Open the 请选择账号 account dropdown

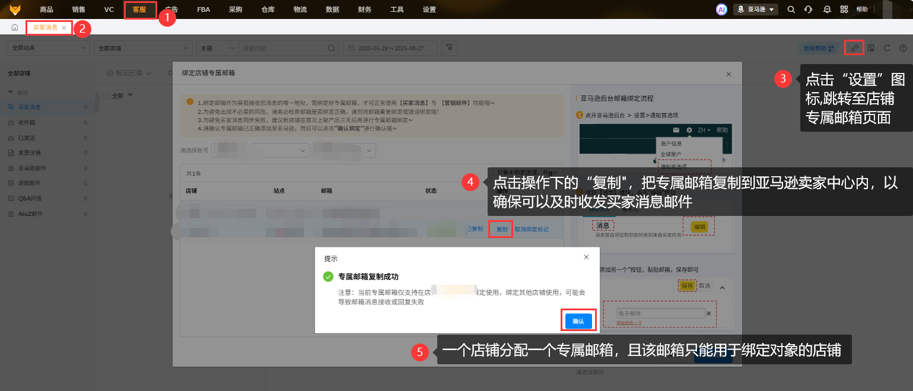pos(260,150)
